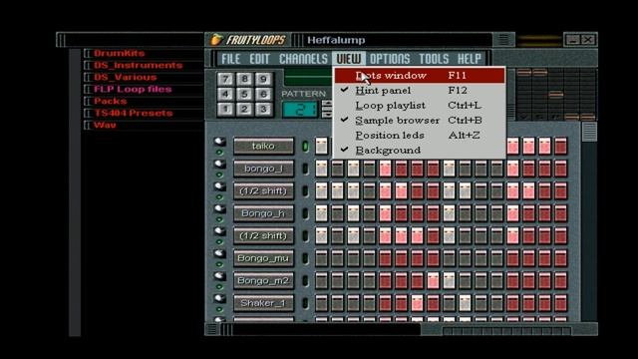638x359 pixels.
Task: Toggle the bongo_l channel mute light
Action: point(219,175)
